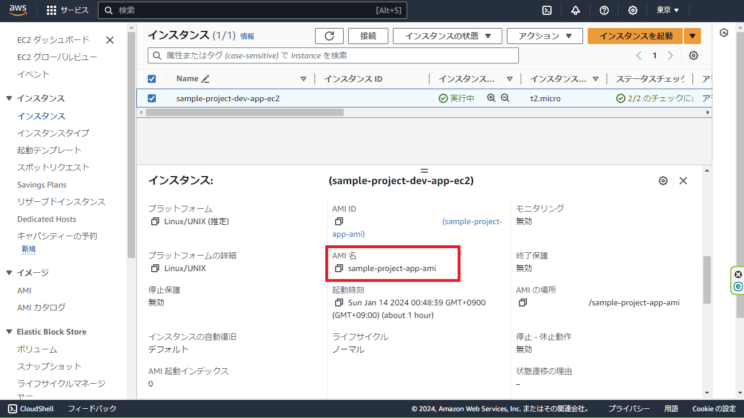Open EC2 ダッシュボード in sidebar
The image size is (744, 418).
click(x=53, y=40)
